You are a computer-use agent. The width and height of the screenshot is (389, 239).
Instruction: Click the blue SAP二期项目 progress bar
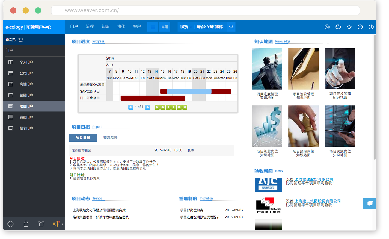click(x=189, y=92)
